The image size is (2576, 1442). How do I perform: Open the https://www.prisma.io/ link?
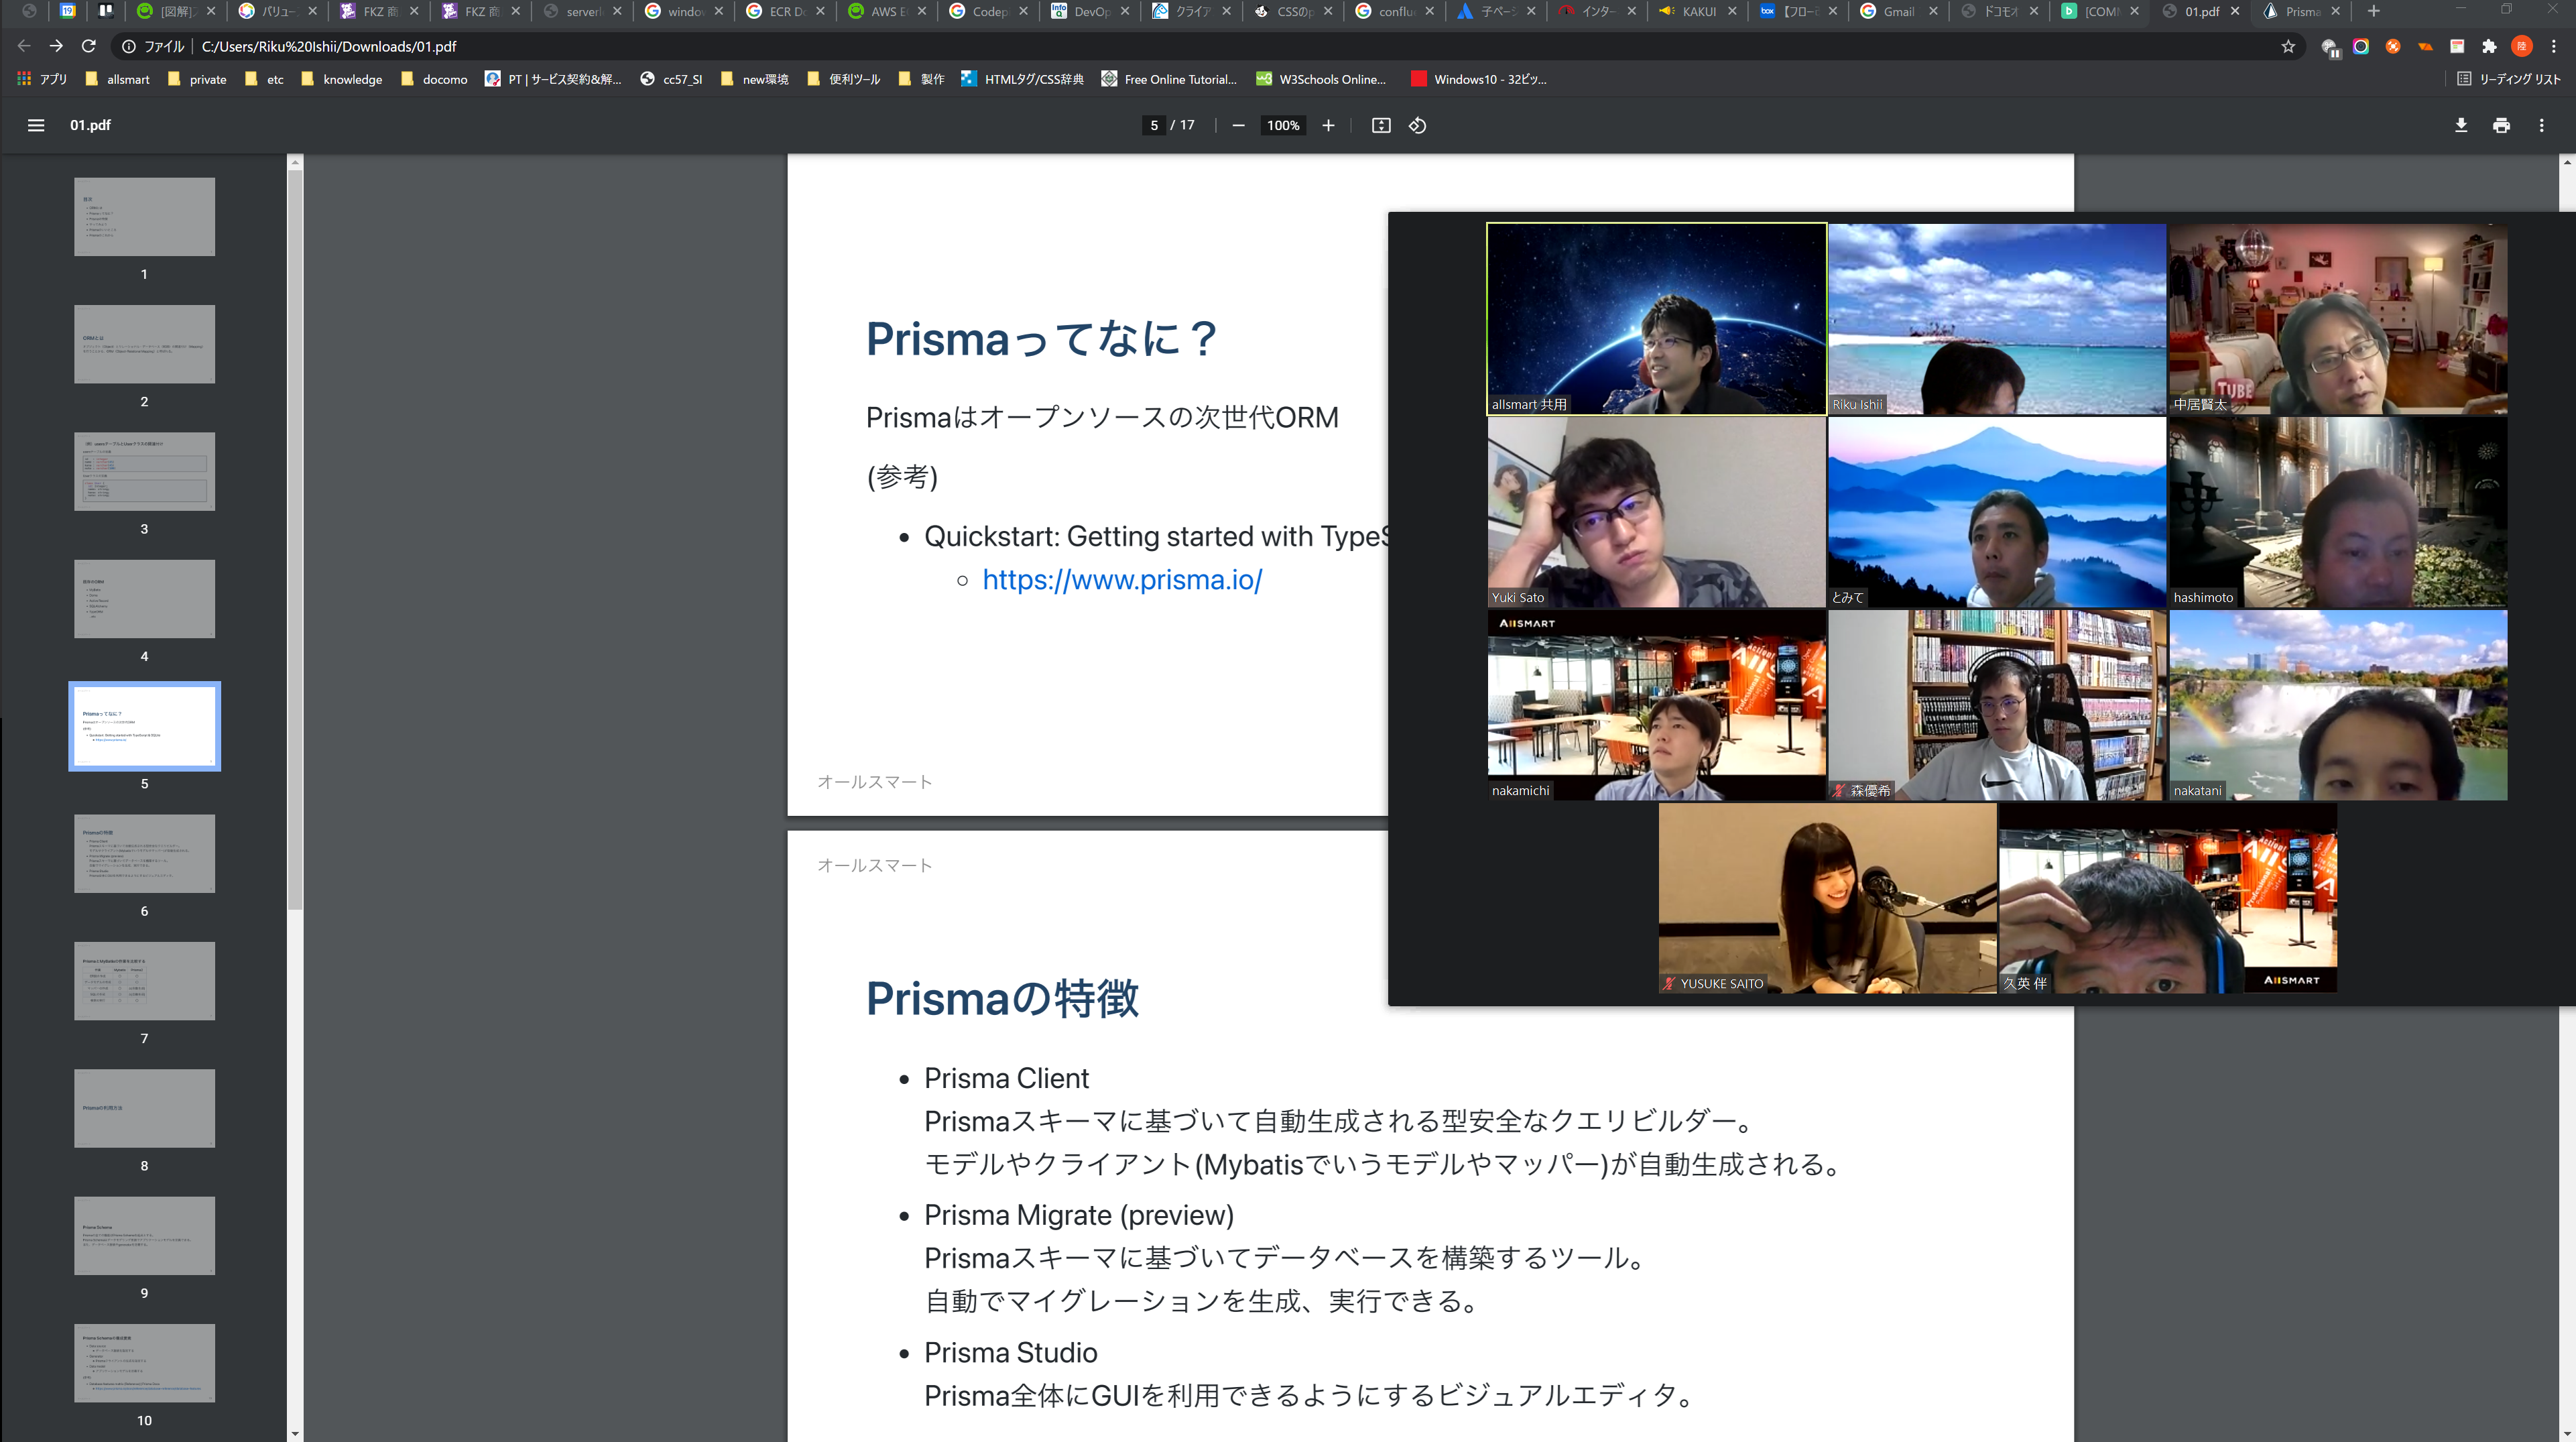[x=1121, y=580]
